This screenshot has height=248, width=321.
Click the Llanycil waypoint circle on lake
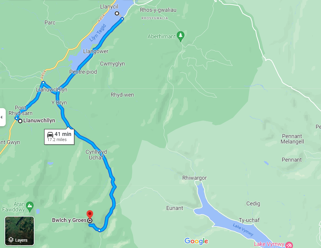coord(117,14)
